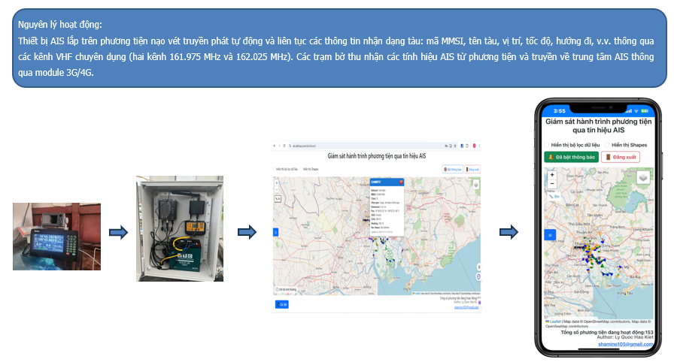
Task: Click the circular target icon on the browser map
Action: coord(478,276)
